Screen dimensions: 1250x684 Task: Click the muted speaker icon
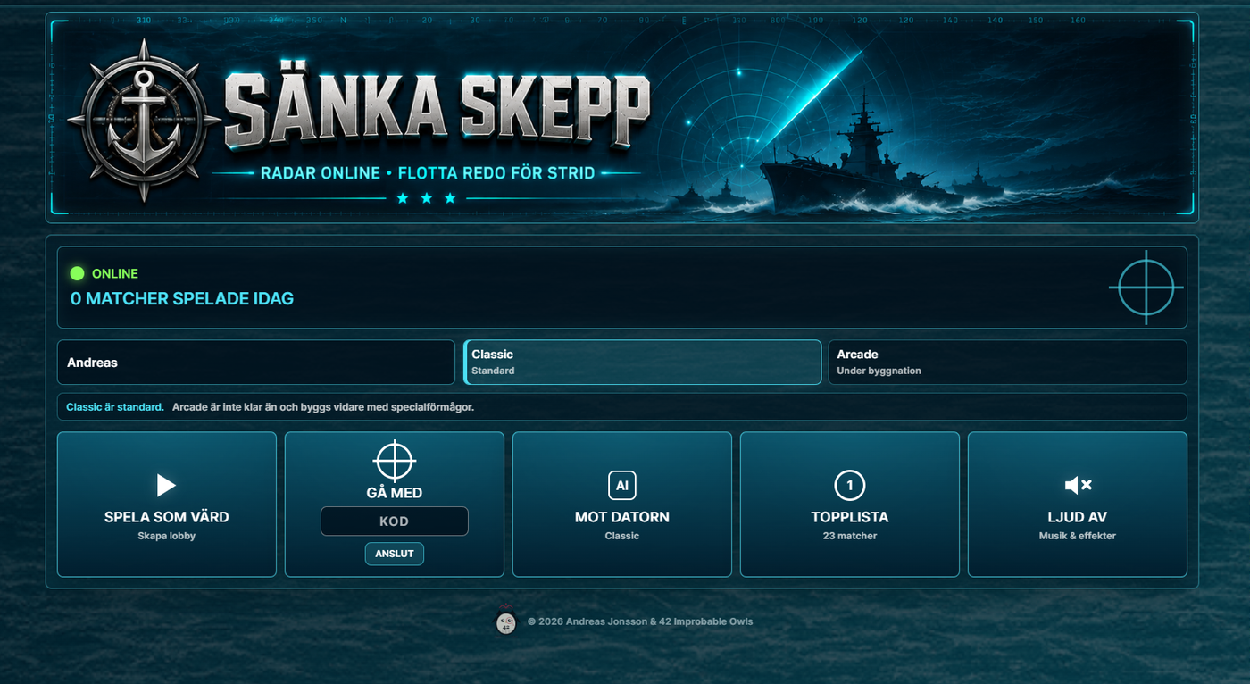pyautogui.click(x=1078, y=485)
